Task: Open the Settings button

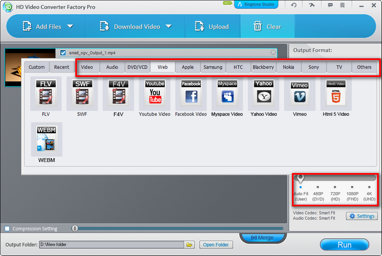Action: [362, 216]
